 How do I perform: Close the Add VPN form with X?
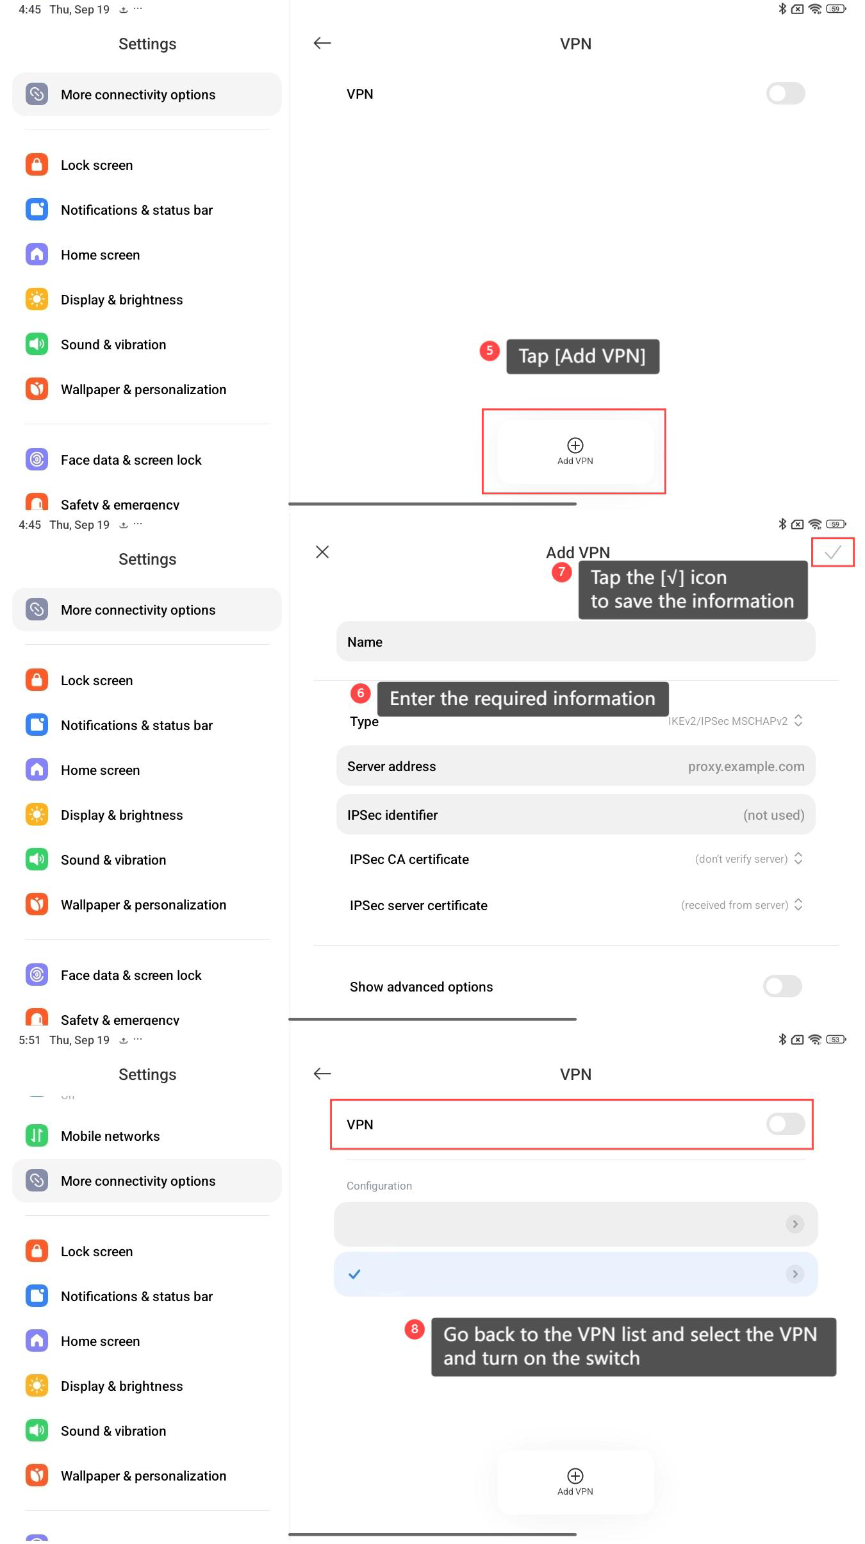point(322,552)
